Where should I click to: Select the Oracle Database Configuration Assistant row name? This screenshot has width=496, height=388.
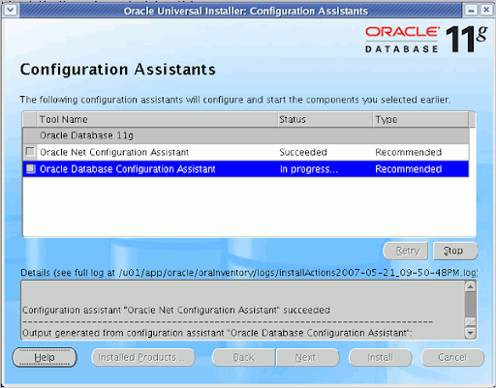(x=128, y=169)
